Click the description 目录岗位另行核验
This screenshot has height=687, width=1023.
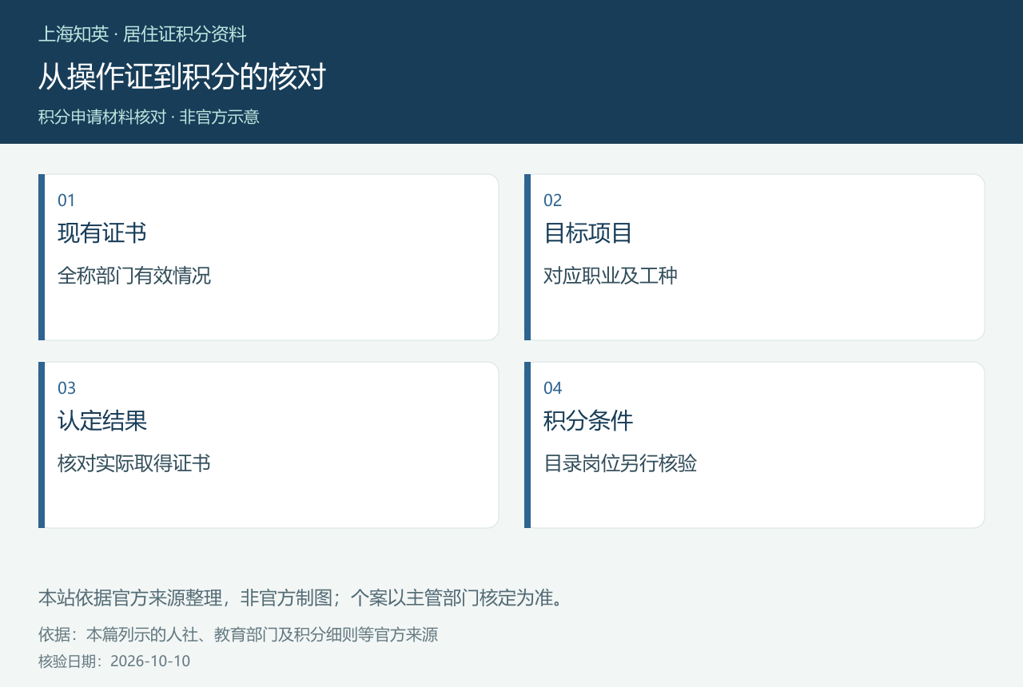tap(620, 463)
